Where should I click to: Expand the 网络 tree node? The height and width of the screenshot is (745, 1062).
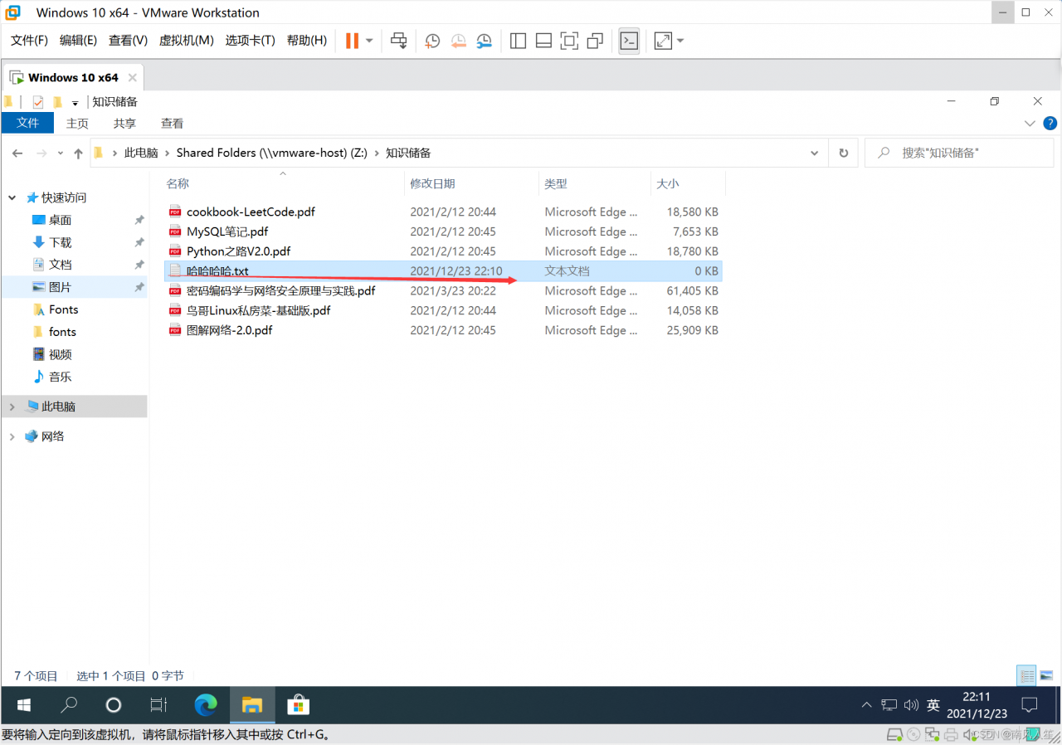coord(12,436)
